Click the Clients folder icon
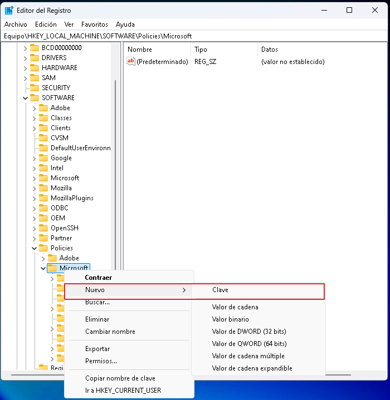The height and width of the screenshot is (400, 390). coord(43,128)
